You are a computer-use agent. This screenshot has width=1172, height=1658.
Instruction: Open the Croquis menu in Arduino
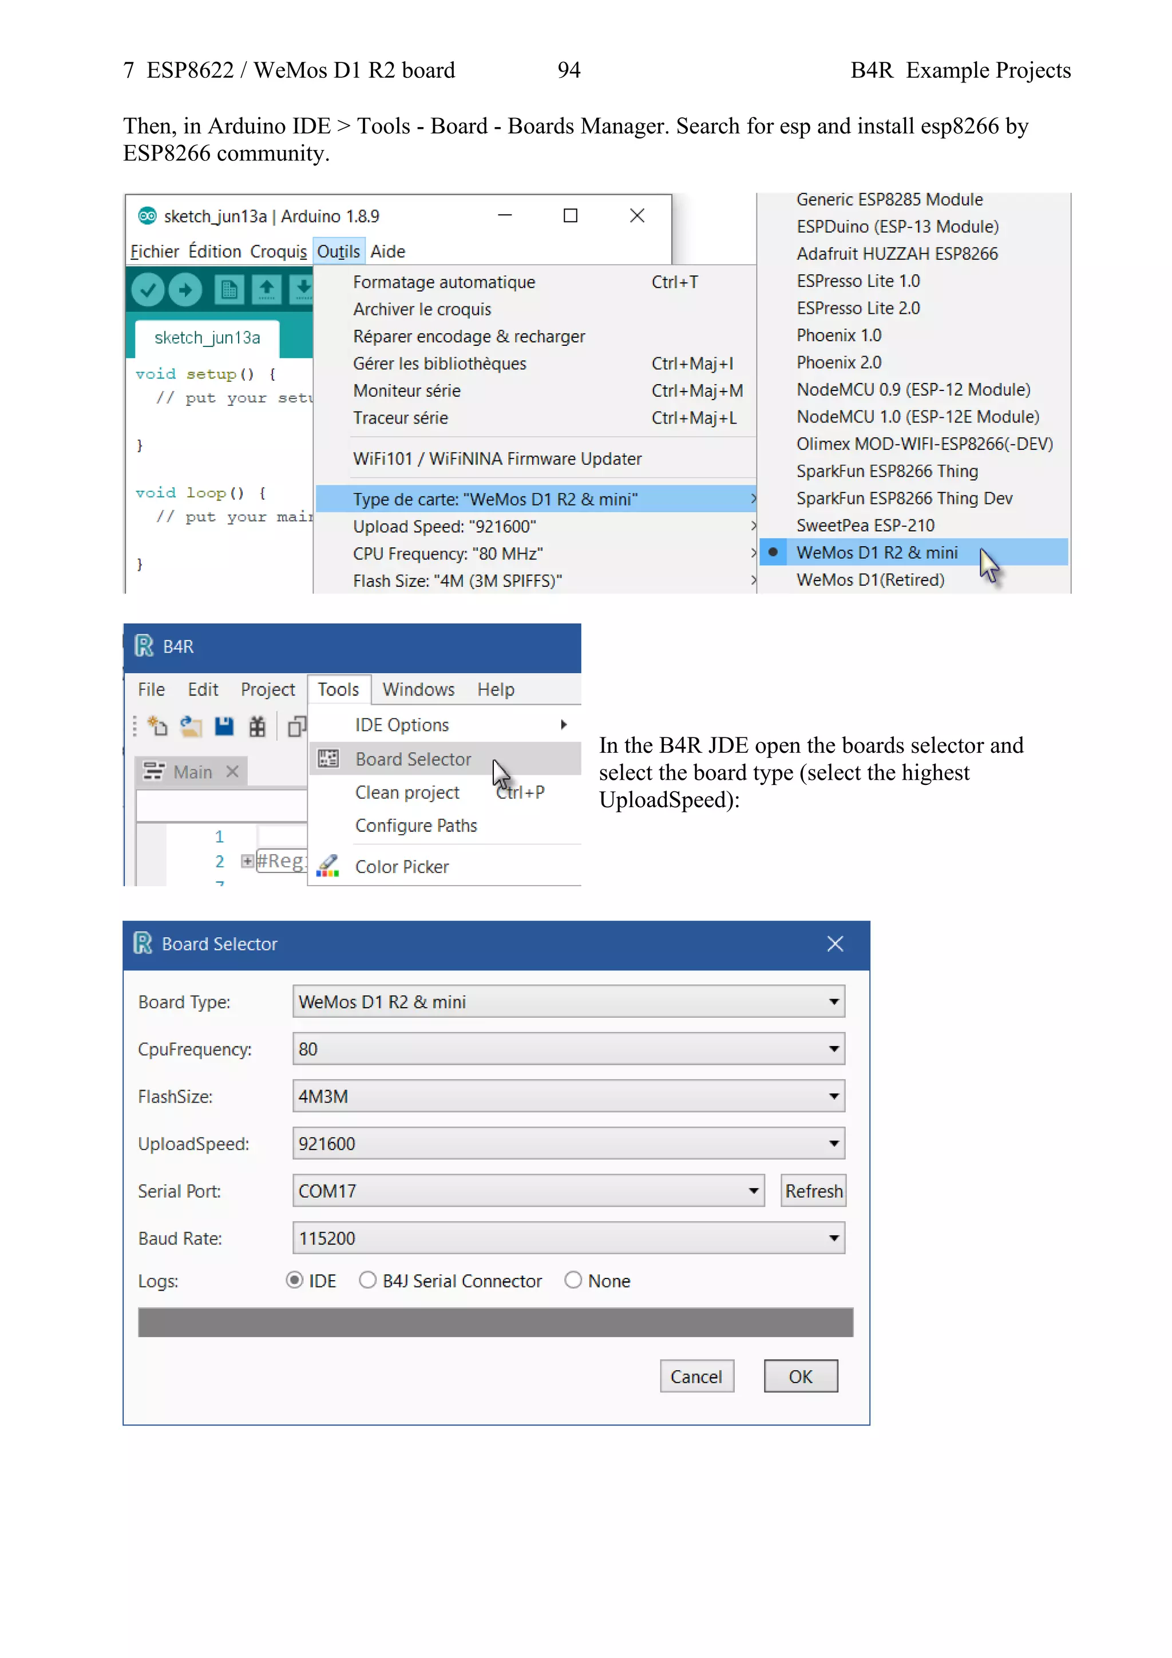[279, 251]
